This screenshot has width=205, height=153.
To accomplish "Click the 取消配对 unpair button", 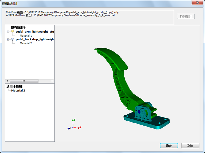I will pyautogui.click(x=186, y=17).
